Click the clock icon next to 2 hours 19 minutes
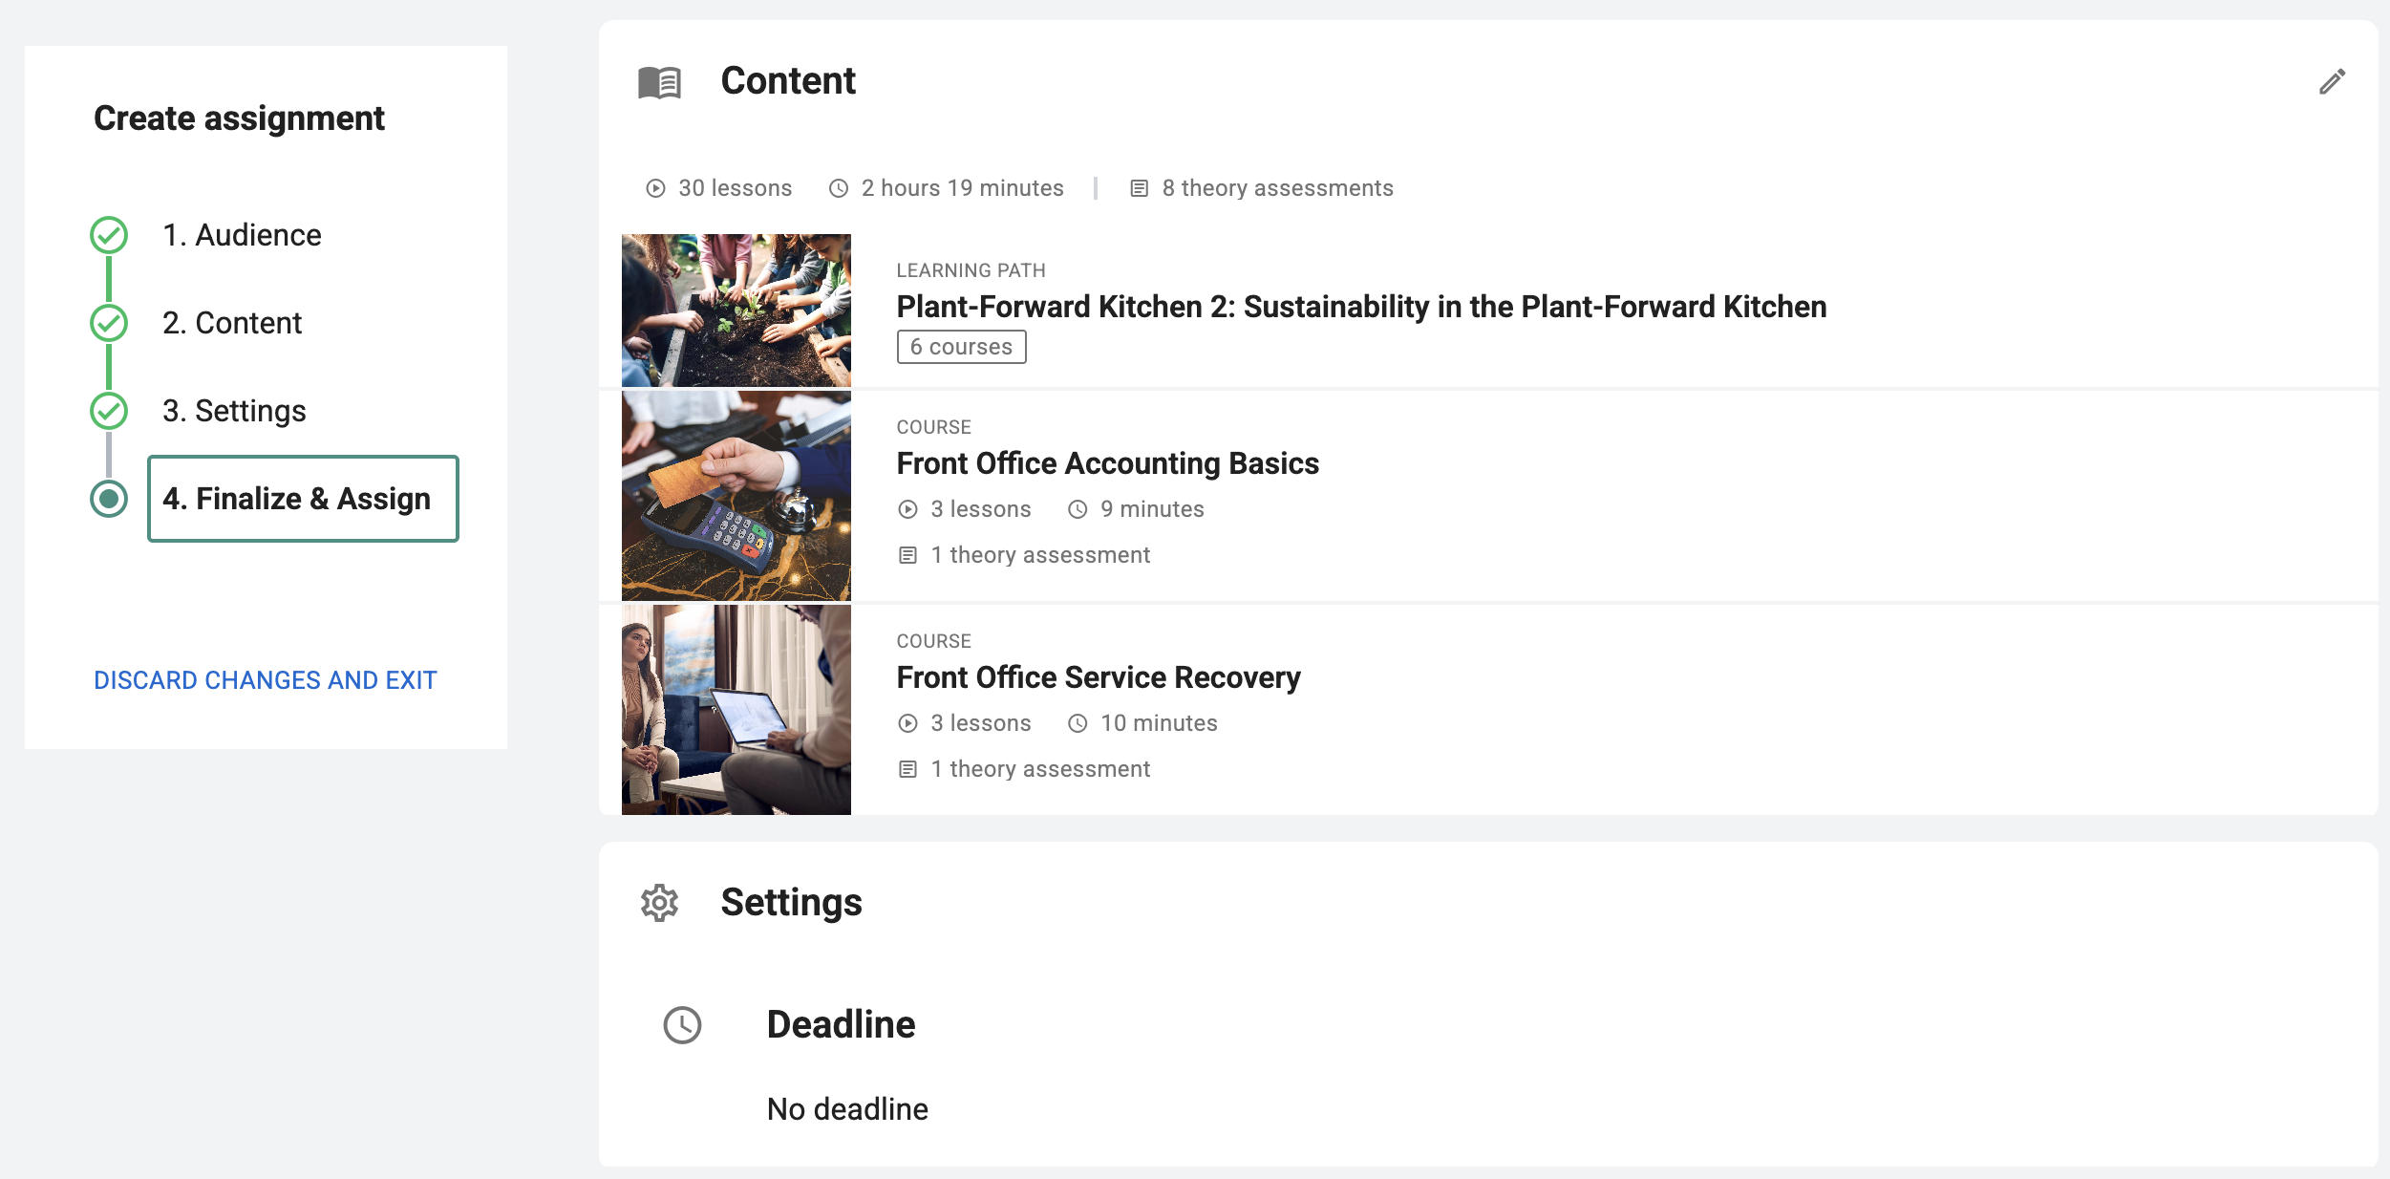2390x1179 pixels. pyautogui.click(x=838, y=188)
